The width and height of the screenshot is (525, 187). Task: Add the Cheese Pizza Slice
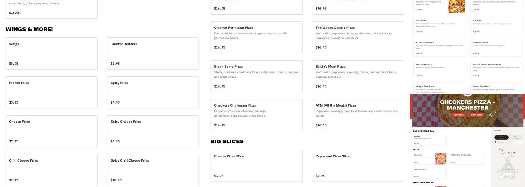click(x=256, y=166)
